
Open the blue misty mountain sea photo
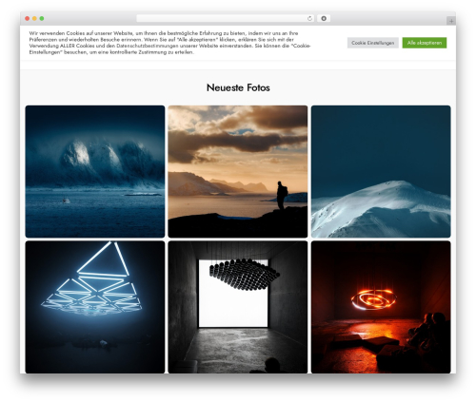95,171
